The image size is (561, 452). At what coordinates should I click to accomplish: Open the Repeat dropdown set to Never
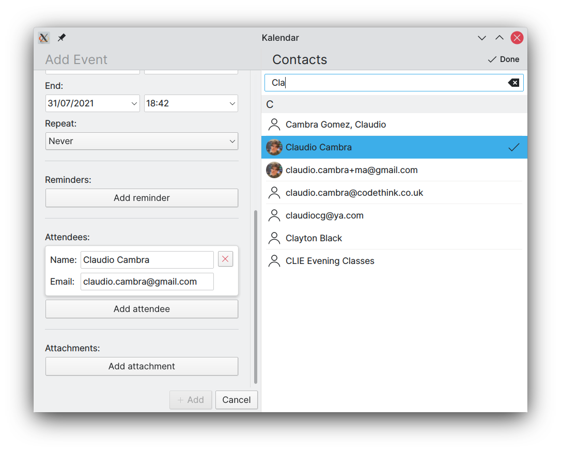coord(142,141)
